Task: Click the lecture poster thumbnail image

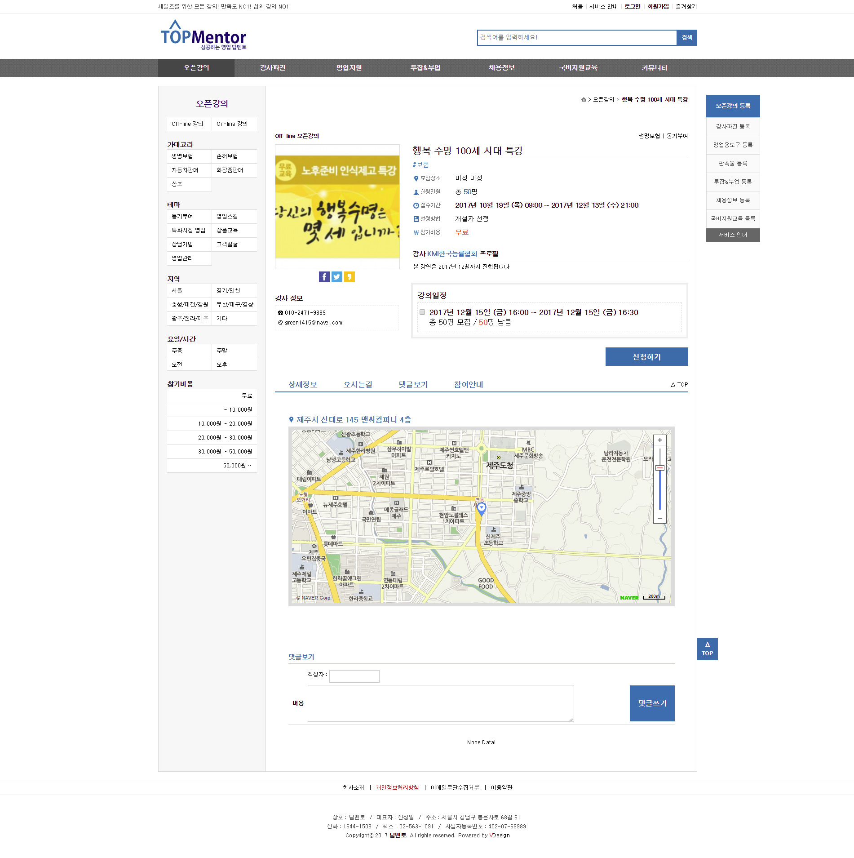Action: [x=337, y=207]
